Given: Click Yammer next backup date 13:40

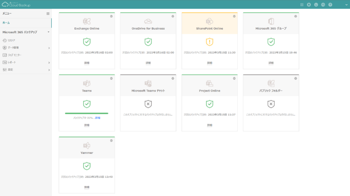Looking at the screenshot, I should [99, 177].
